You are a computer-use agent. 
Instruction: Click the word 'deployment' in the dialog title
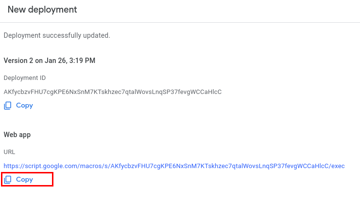click(52, 10)
